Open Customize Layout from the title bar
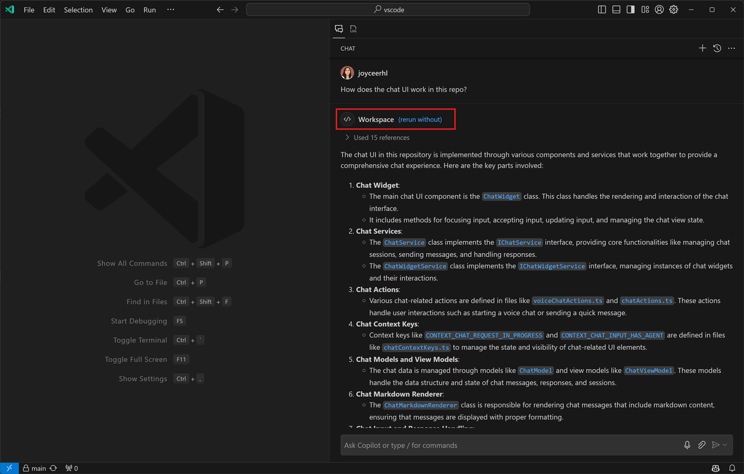This screenshot has height=474, width=744. [x=645, y=9]
